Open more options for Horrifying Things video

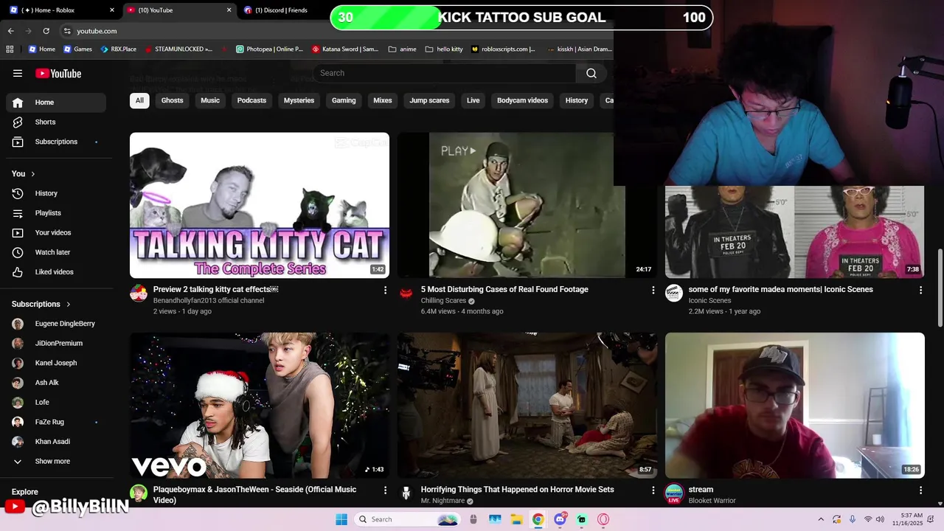click(652, 490)
